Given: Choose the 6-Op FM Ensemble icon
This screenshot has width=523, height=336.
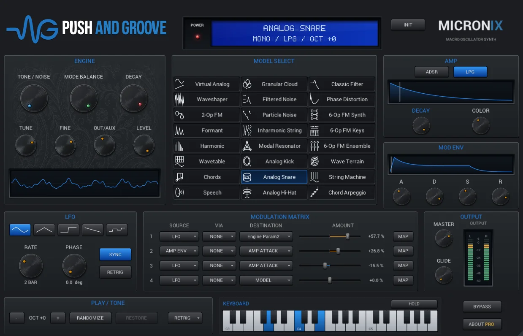Looking at the screenshot, I should point(314,146).
